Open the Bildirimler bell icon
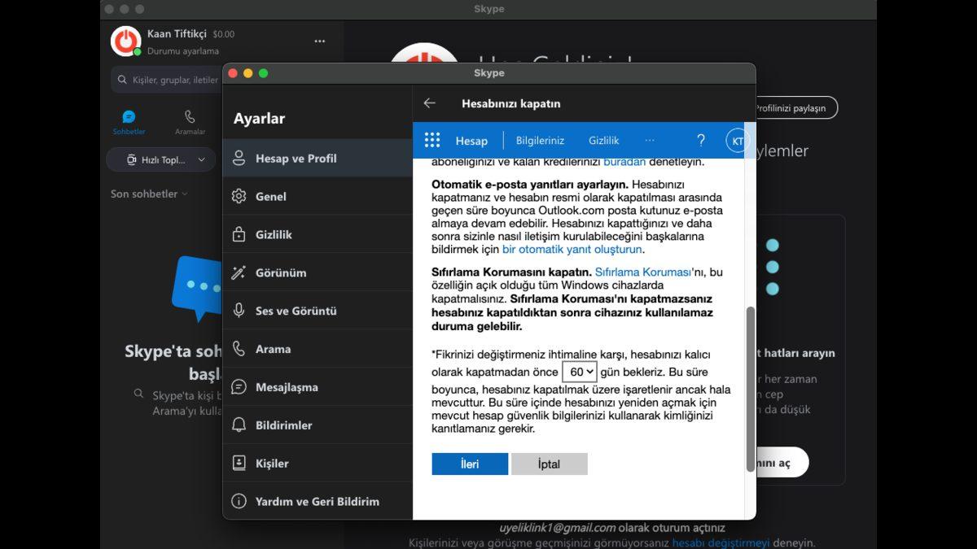This screenshot has width=977, height=549. 239,425
